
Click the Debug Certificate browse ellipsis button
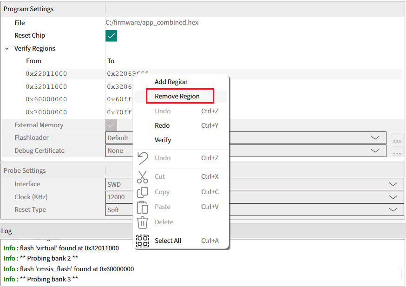pyautogui.click(x=396, y=151)
